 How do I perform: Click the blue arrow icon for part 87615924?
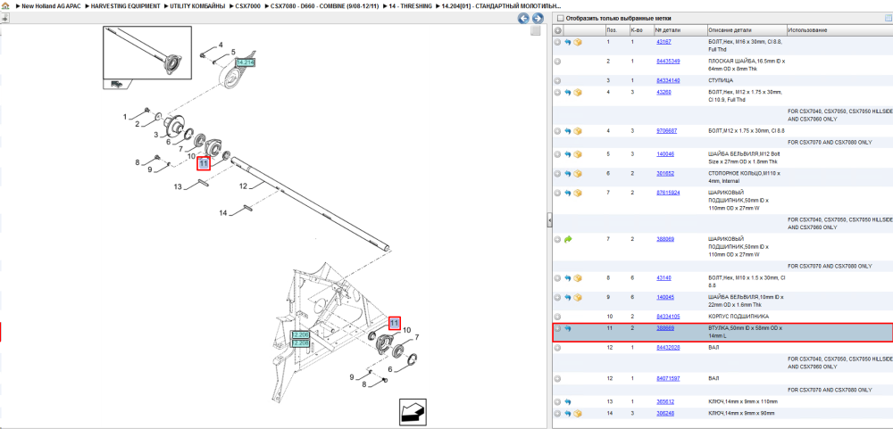[568, 193]
